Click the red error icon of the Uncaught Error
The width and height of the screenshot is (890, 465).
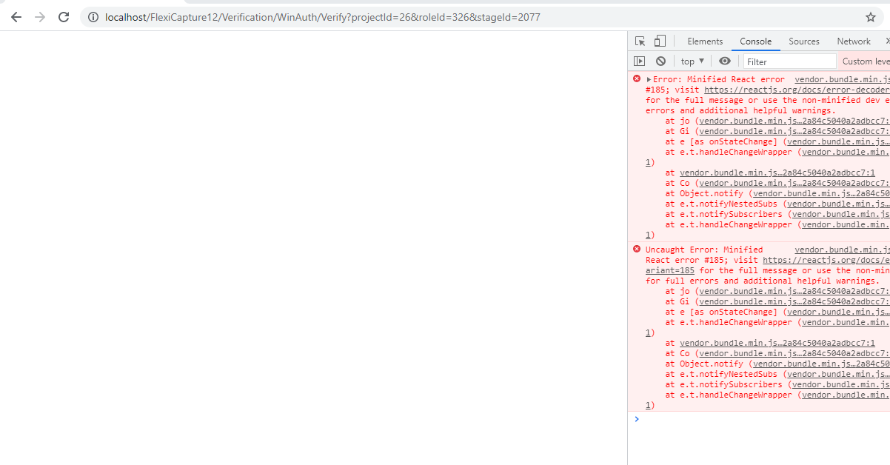pos(636,249)
